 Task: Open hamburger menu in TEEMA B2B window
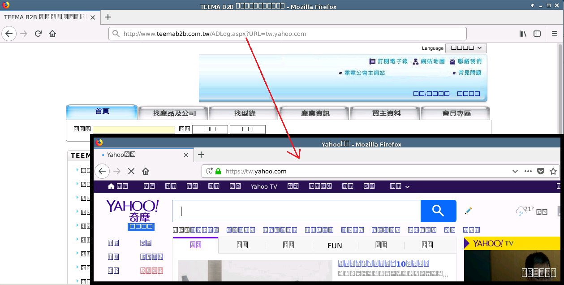coord(555,34)
